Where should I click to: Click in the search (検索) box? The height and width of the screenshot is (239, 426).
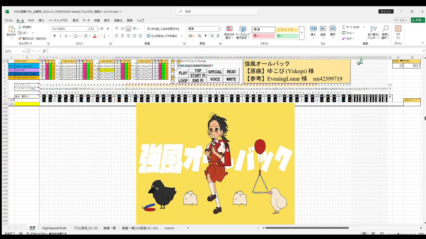pyautogui.click(x=217, y=12)
